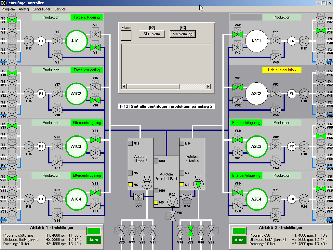Click green pump P22
Viewport: 333px width, 250px height.
coord(198,185)
